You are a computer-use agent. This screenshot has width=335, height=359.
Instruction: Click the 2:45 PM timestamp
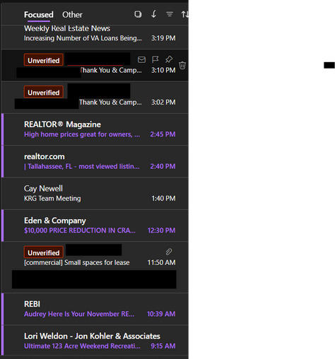pos(163,134)
